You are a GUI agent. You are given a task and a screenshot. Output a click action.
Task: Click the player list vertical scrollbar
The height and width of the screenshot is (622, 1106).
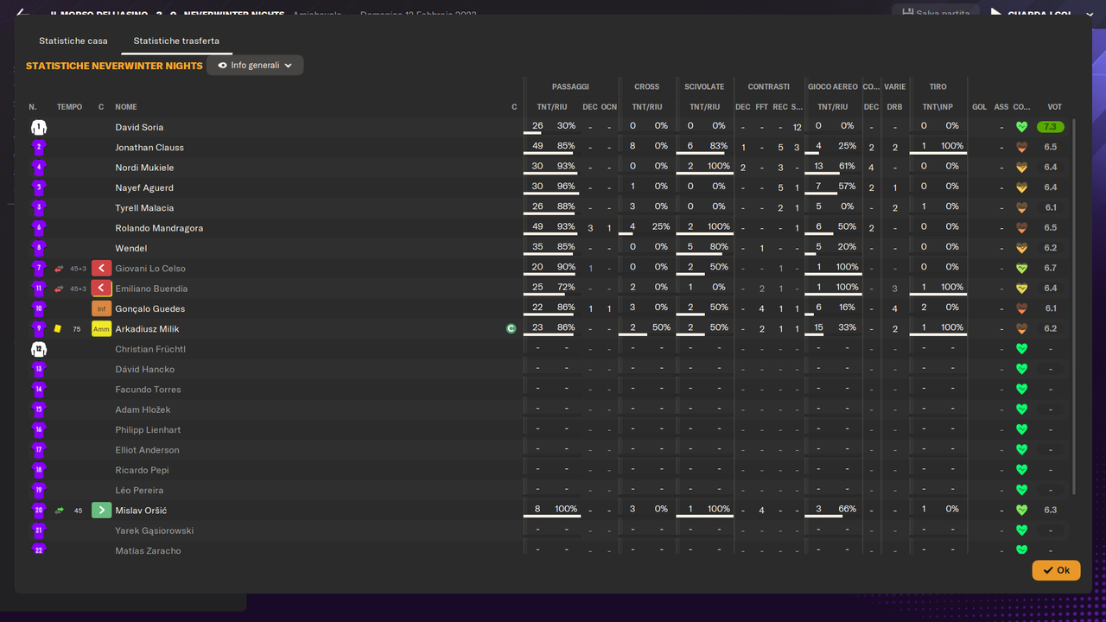click(x=1074, y=307)
